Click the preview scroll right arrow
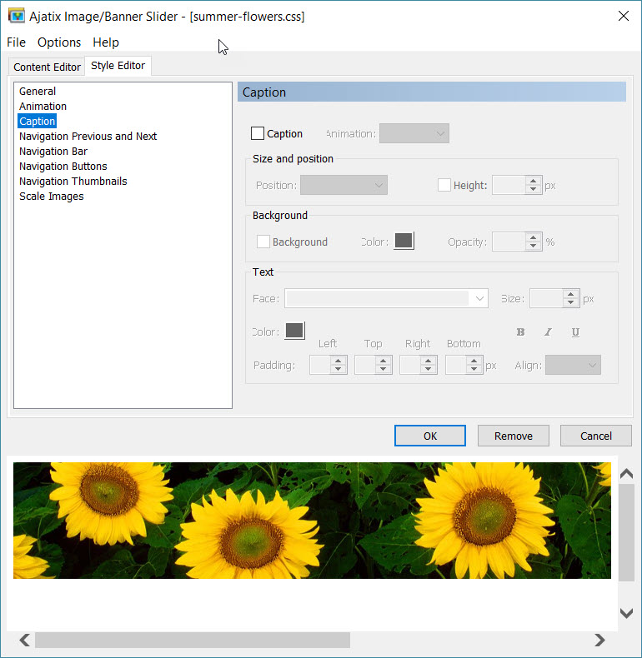Viewport: 642px width, 658px height. 599,640
